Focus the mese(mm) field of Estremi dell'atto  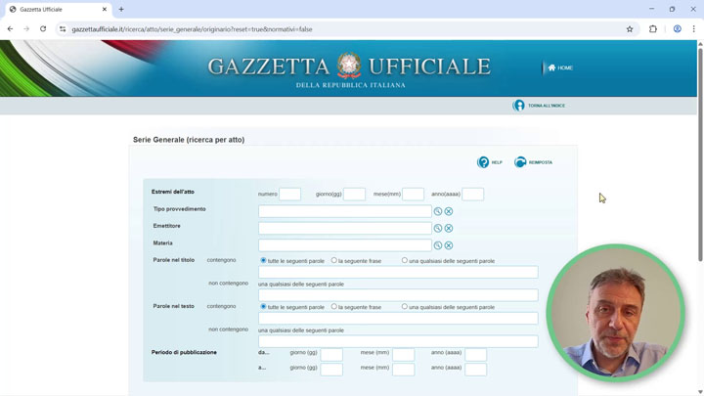point(413,194)
